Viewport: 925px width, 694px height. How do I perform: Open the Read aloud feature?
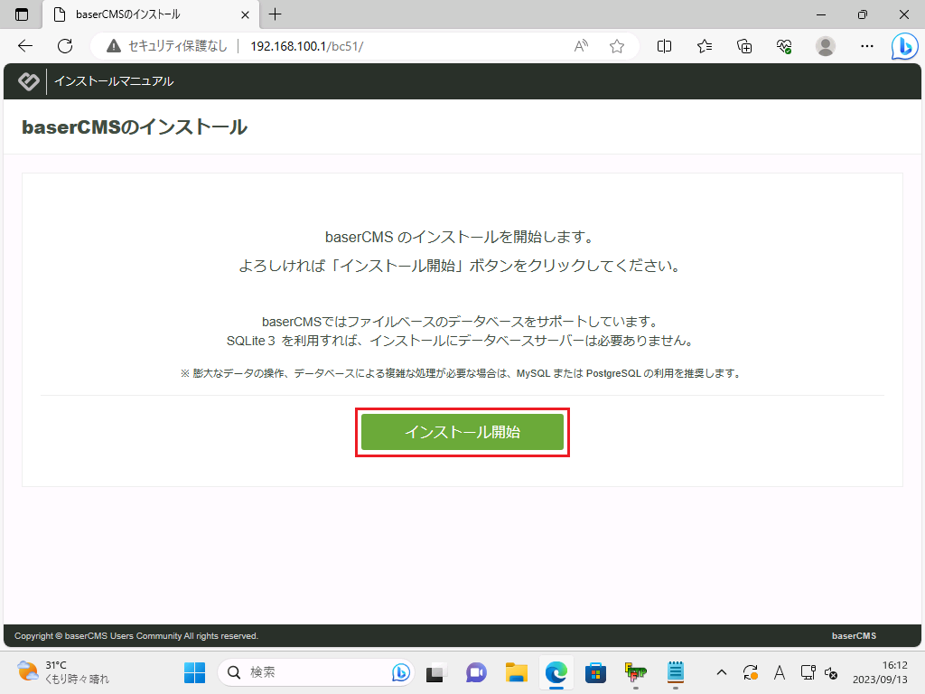582,46
